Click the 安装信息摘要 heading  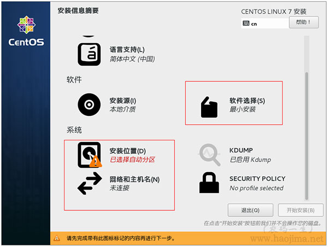(x=78, y=10)
